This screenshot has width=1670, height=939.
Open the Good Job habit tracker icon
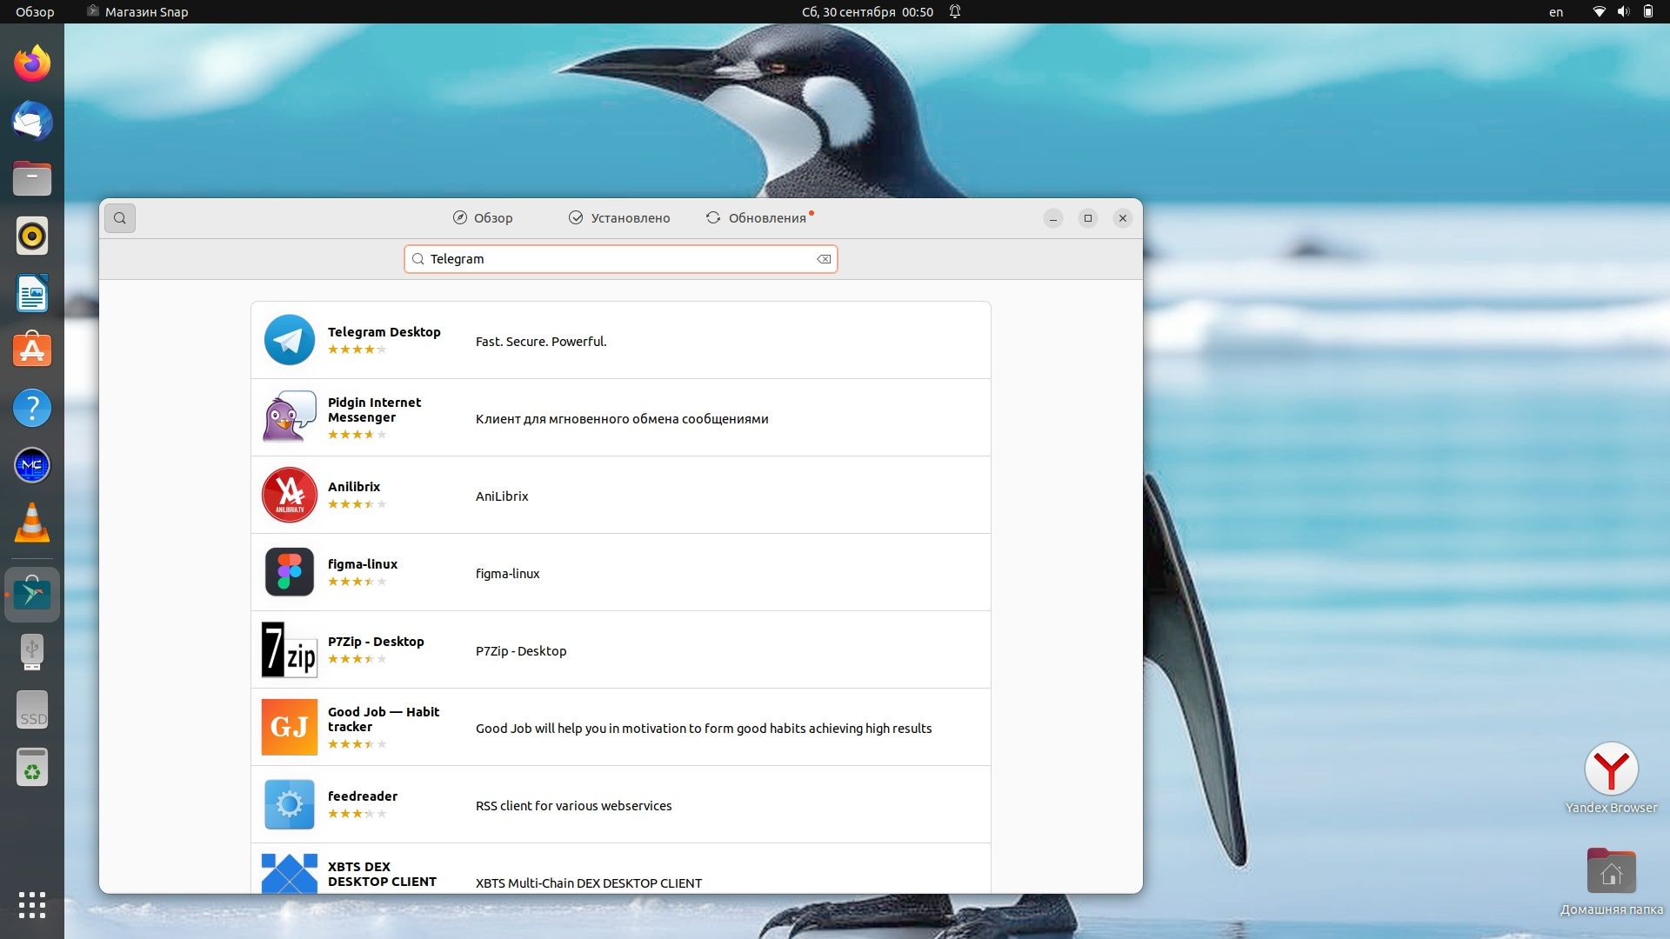point(290,727)
